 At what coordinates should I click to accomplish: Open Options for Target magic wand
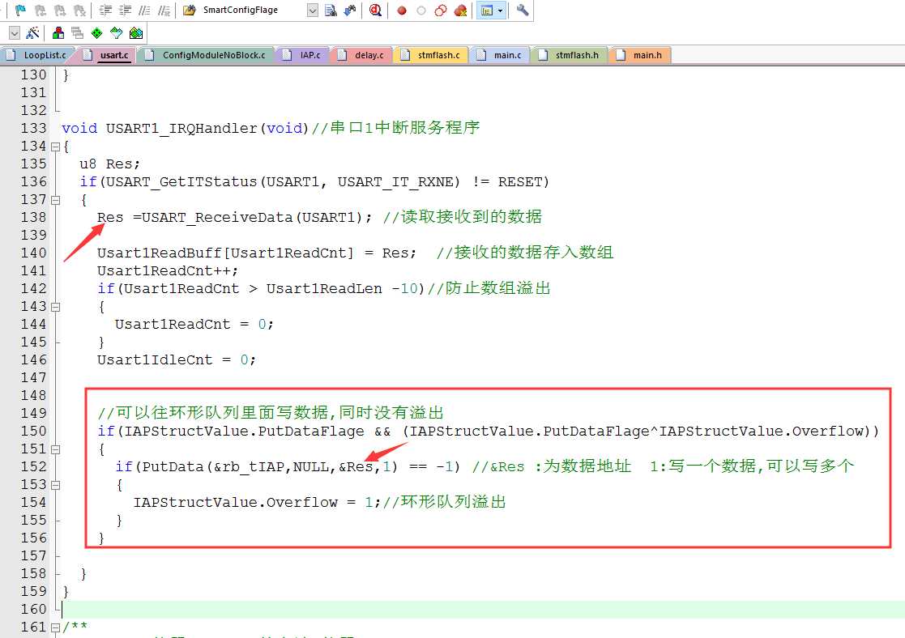coord(33,33)
